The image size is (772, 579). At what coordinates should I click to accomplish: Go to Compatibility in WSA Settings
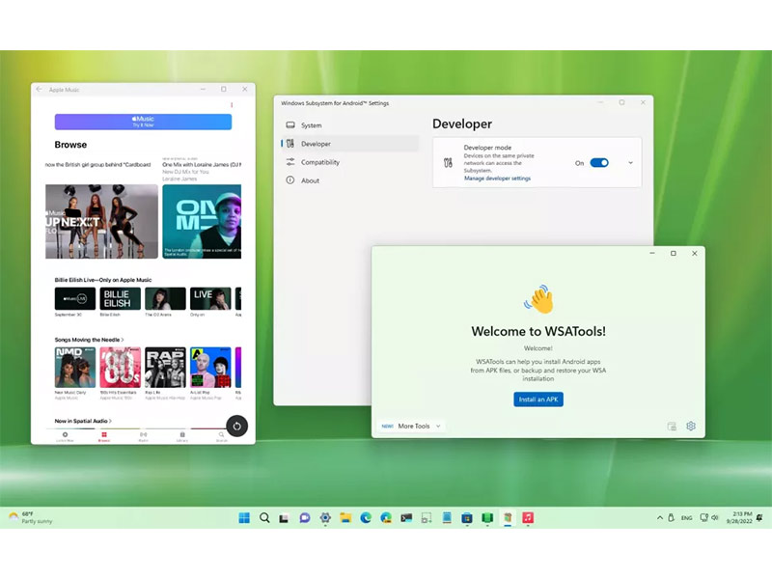point(350,162)
